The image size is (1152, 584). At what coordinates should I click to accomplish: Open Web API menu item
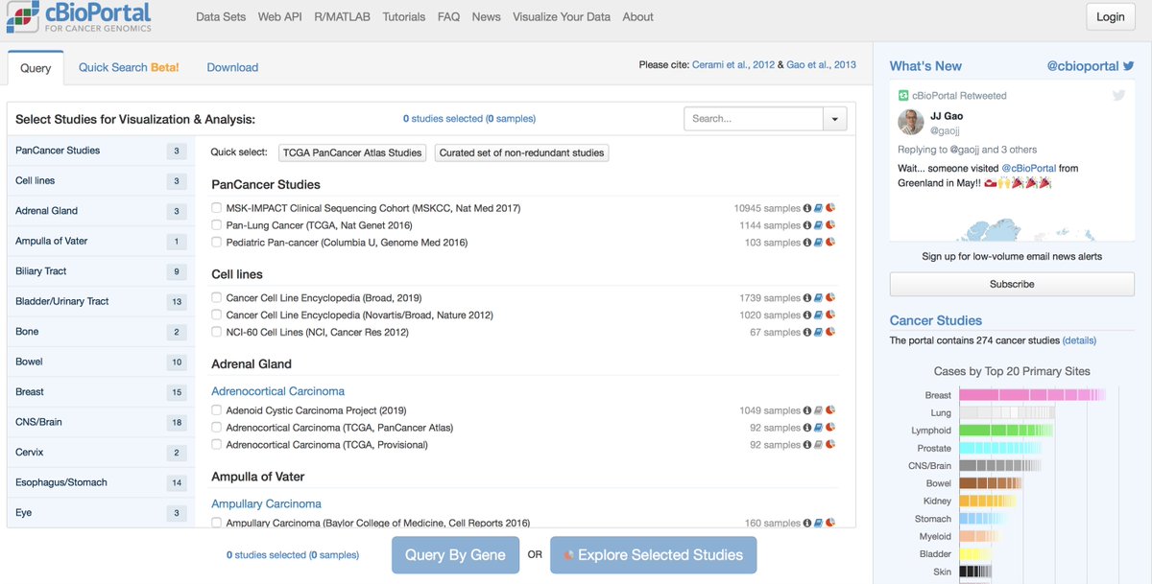click(x=279, y=17)
